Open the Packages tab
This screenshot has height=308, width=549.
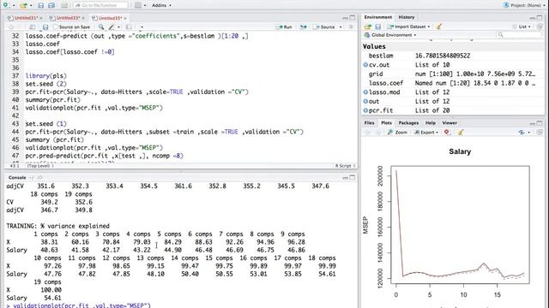[x=408, y=123]
